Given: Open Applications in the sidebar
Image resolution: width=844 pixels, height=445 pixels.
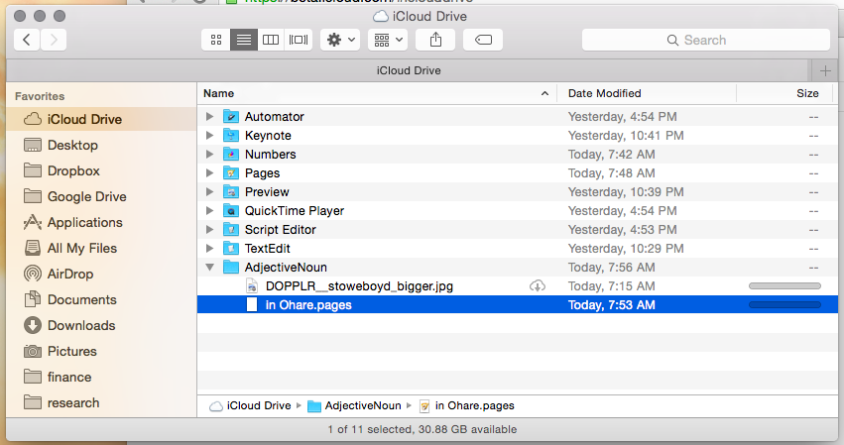Looking at the screenshot, I should (x=102, y=222).
